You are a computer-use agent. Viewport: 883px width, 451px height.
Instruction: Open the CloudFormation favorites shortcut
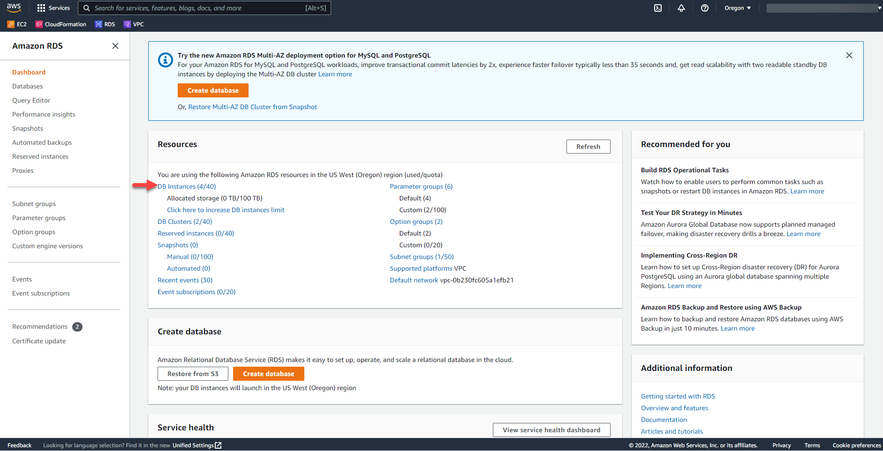[61, 24]
